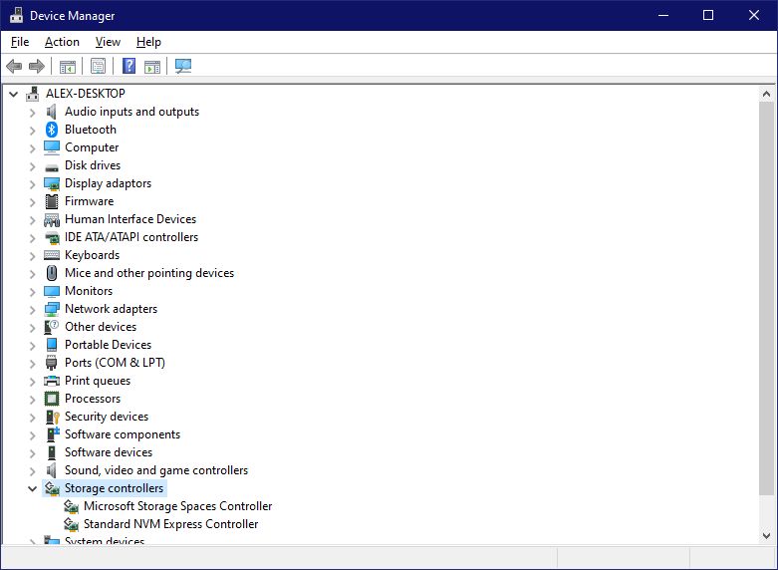The height and width of the screenshot is (570, 778).
Task: Click the Mice and other pointing devices icon
Action: [52, 273]
